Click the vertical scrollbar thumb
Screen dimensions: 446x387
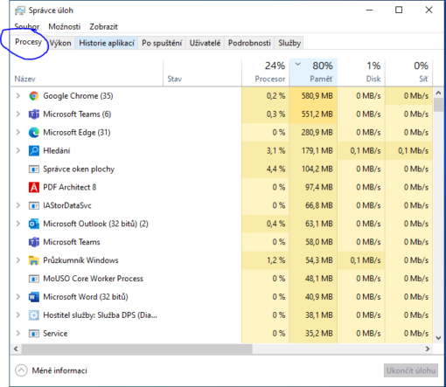coord(438,105)
